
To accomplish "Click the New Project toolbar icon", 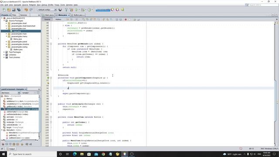I will pos(9,10).
